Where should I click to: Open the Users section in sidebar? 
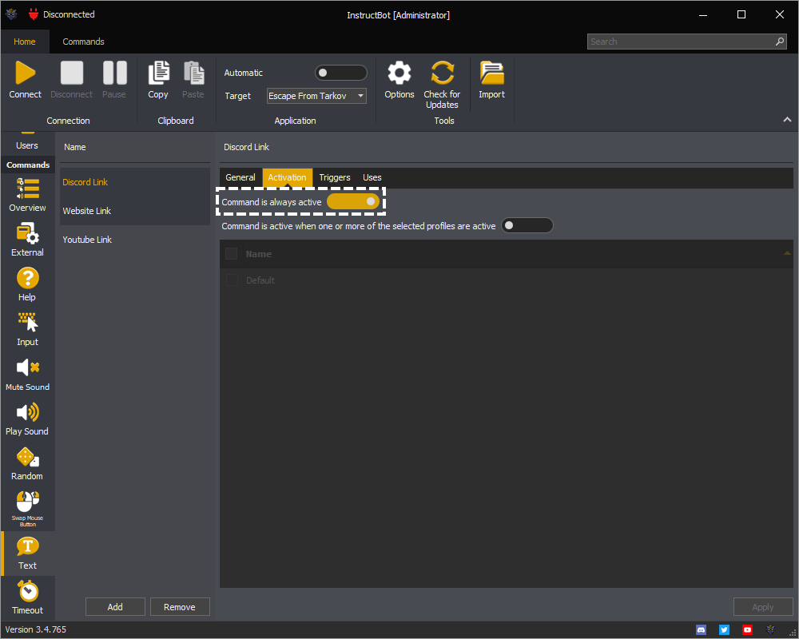click(27, 143)
